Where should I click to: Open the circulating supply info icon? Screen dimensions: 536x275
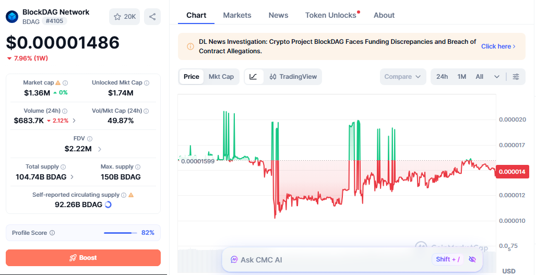[124, 195]
